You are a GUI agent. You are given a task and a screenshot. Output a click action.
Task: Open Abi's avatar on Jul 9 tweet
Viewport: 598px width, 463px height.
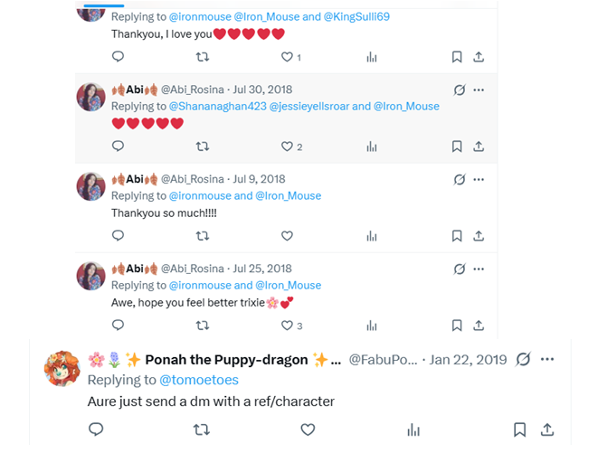[x=90, y=186]
